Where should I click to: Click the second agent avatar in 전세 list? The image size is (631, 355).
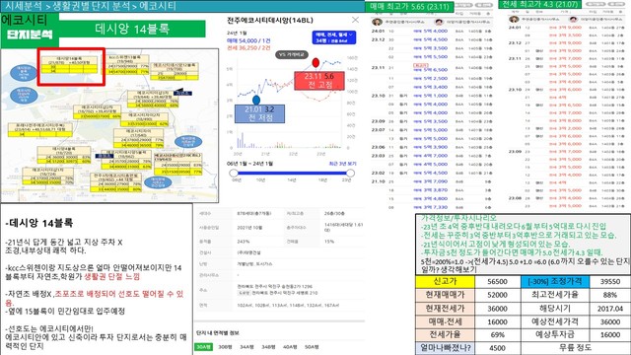click(x=574, y=19)
